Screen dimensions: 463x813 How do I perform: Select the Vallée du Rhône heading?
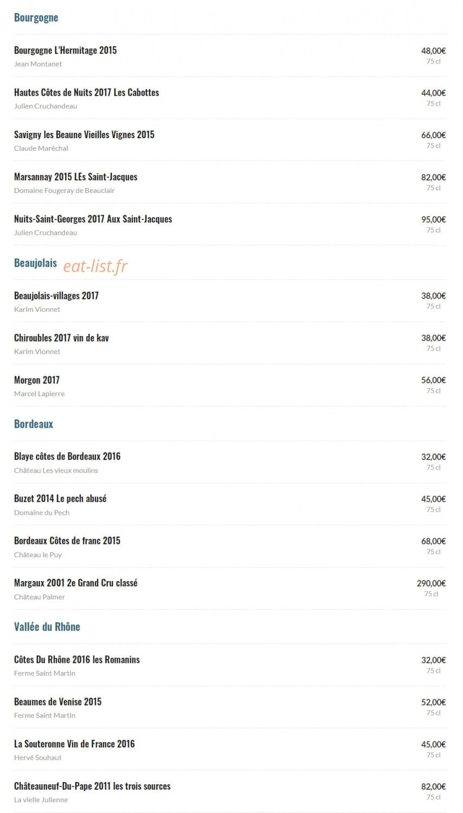coord(47,627)
